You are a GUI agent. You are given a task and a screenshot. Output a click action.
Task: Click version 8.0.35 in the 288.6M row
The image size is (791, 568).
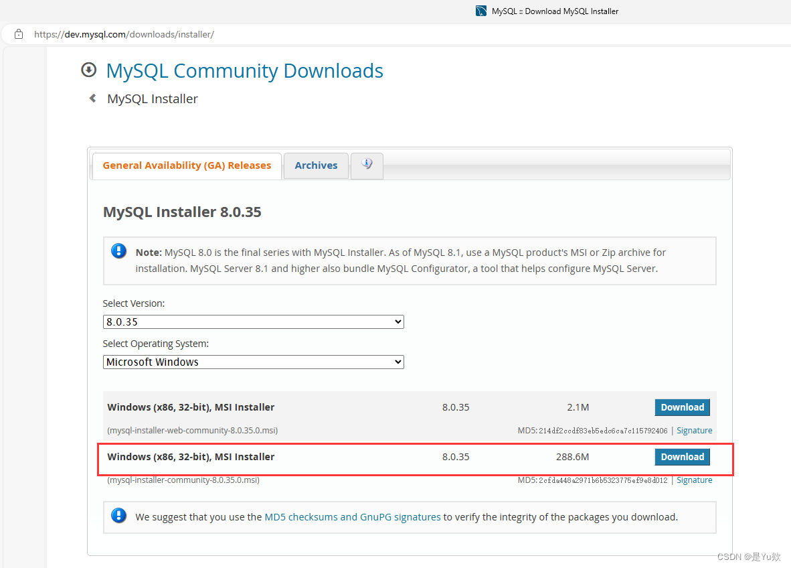pyautogui.click(x=456, y=457)
